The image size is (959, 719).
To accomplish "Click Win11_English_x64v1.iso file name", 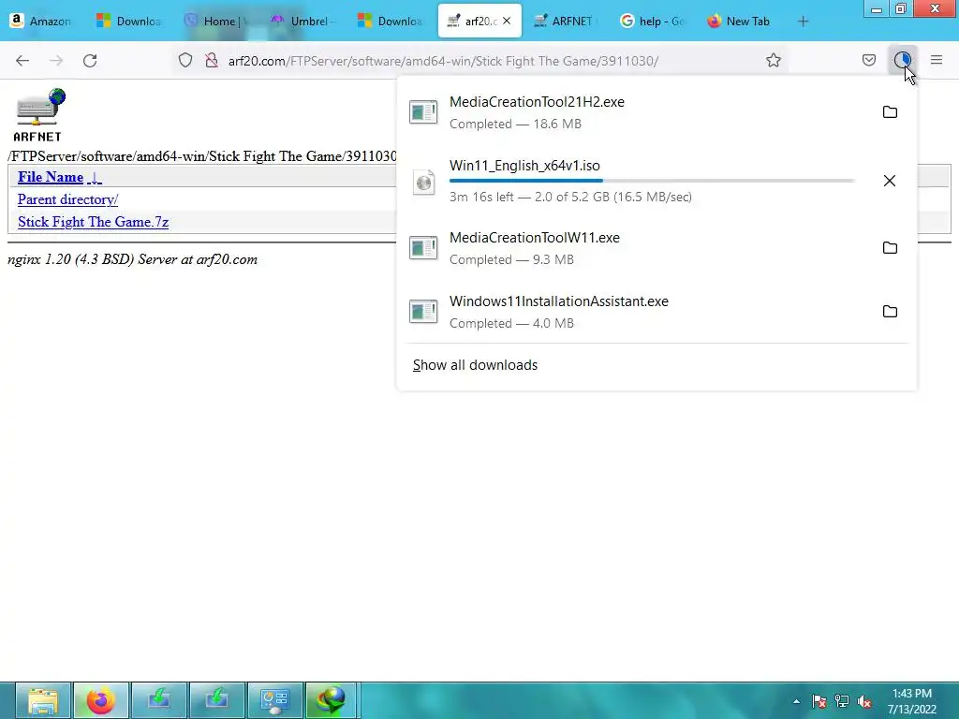I will [524, 166].
